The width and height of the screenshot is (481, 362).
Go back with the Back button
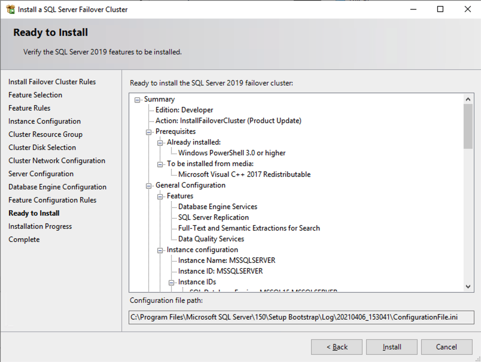coord(336,347)
